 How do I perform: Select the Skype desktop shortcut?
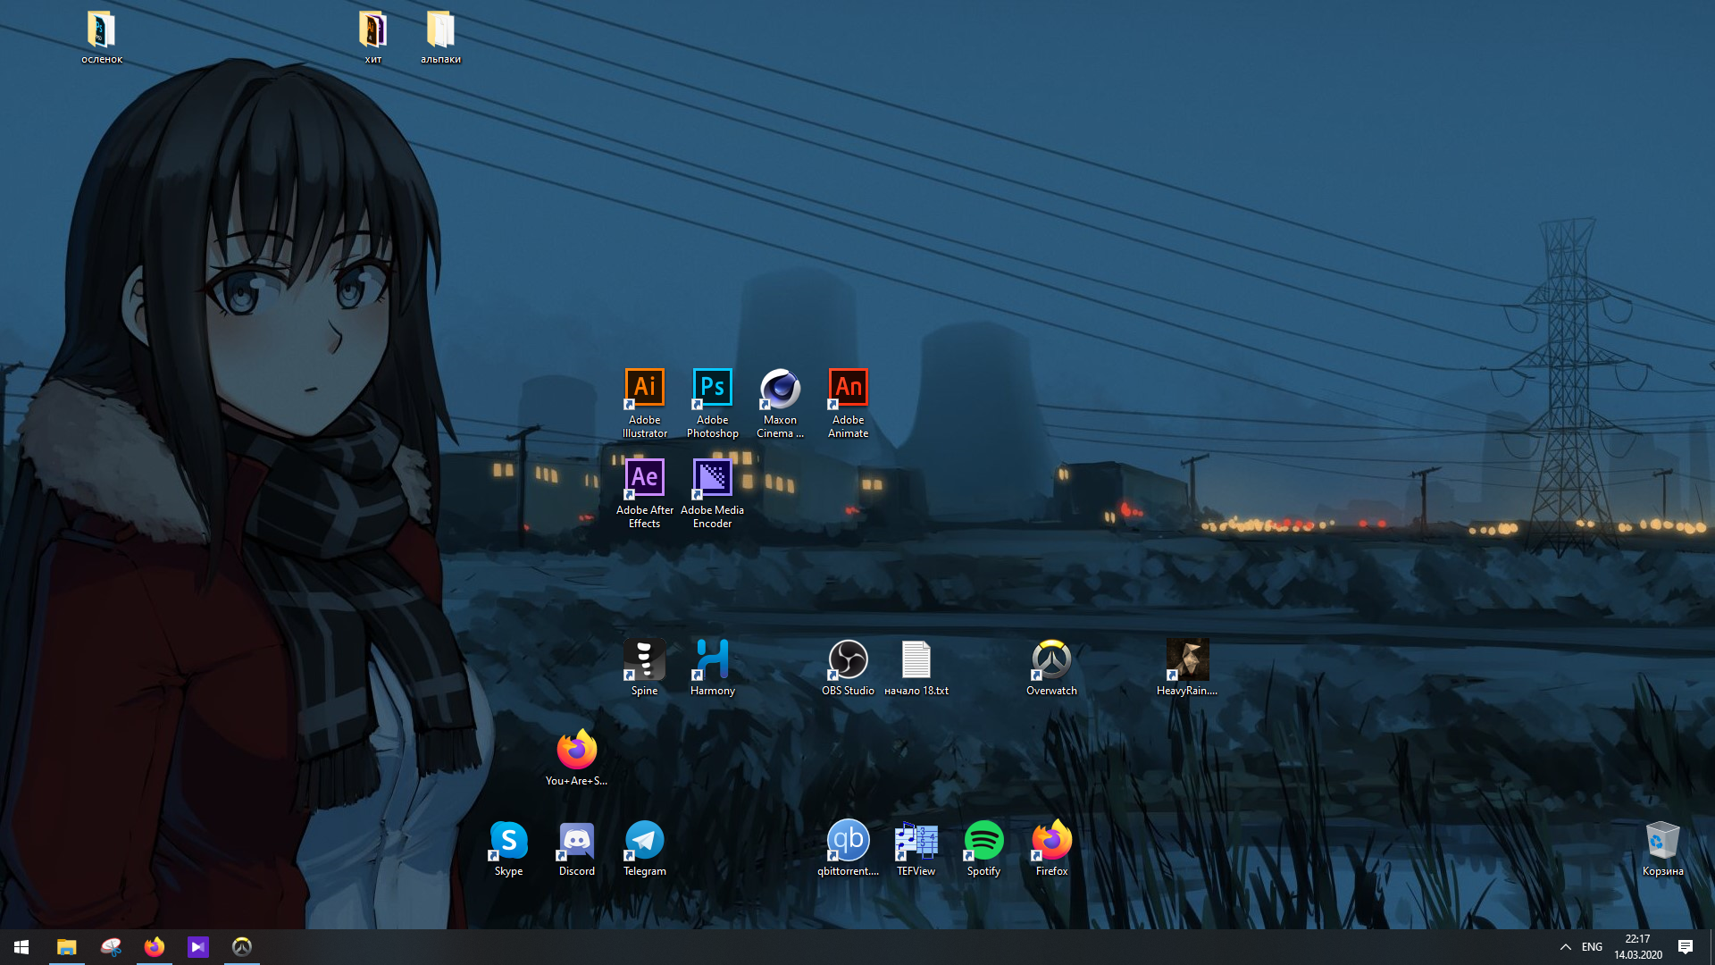coord(508,848)
